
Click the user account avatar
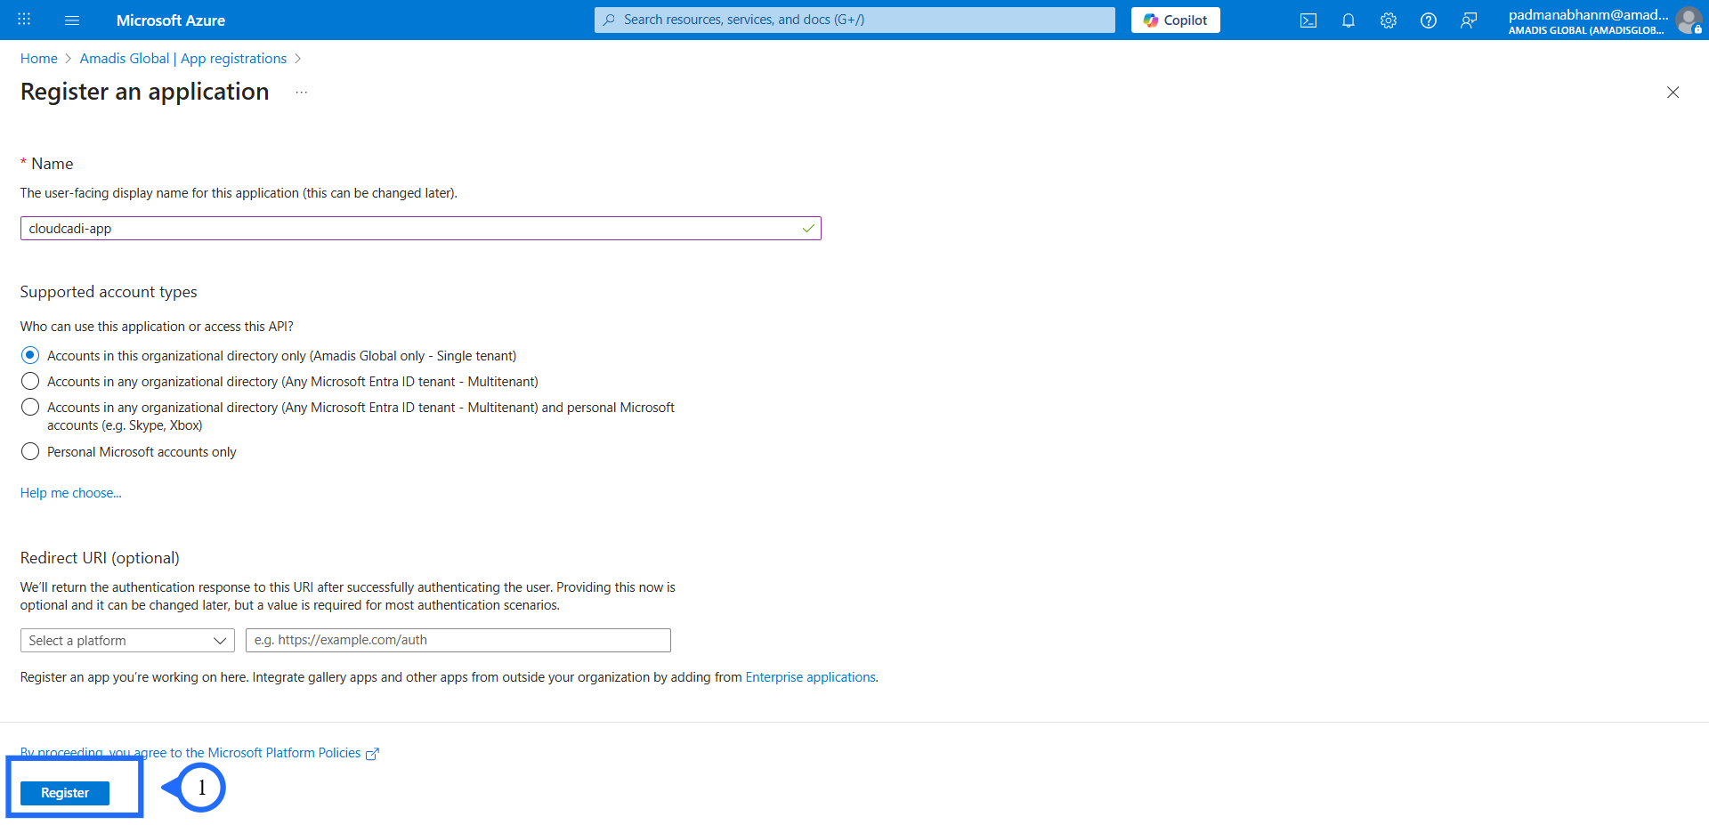pyautogui.click(x=1688, y=20)
